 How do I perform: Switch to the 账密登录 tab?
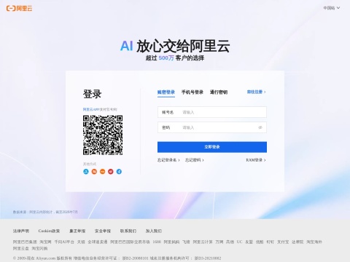click(x=166, y=92)
